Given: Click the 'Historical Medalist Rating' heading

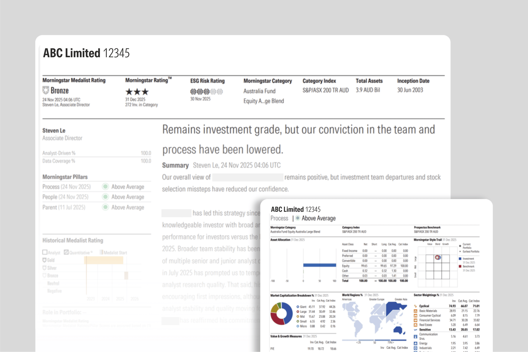Looking at the screenshot, I should coord(73,240).
